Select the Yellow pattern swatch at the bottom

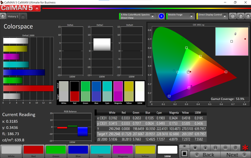145,151
